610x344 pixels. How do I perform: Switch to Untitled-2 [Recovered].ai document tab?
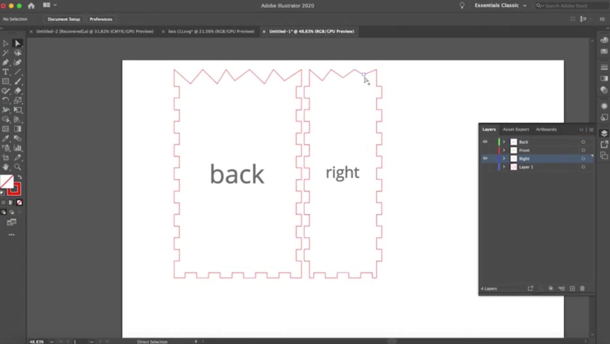pos(95,31)
